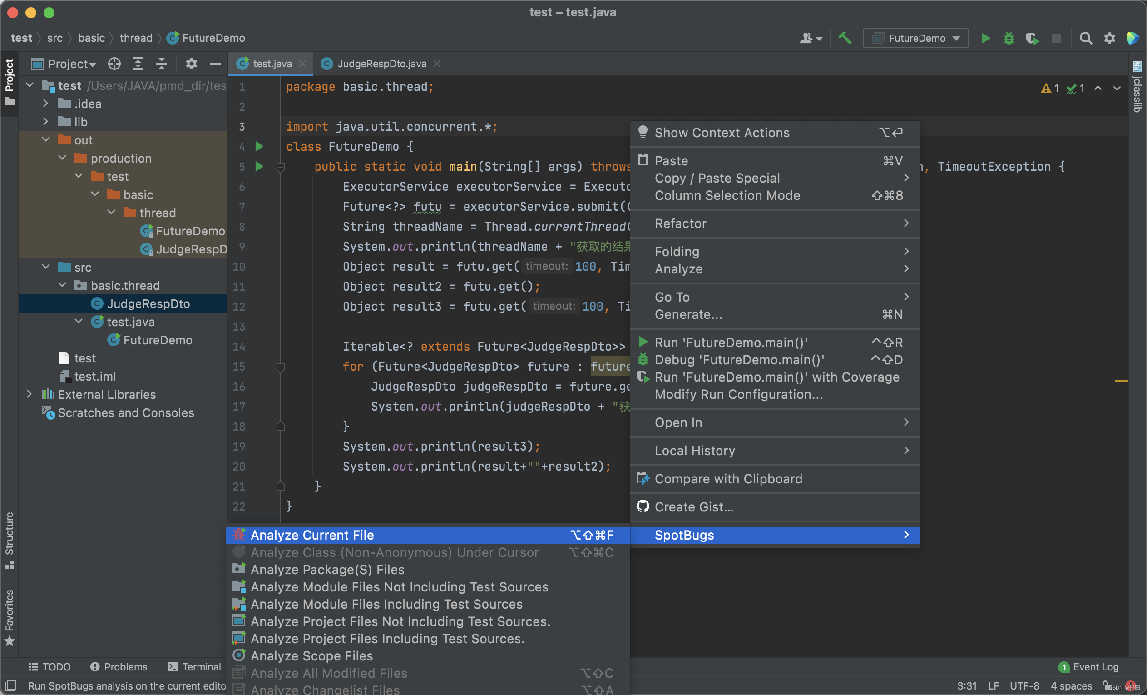Click the LF line separator status item
Viewport: 1147px width, 695px height.
point(994,685)
